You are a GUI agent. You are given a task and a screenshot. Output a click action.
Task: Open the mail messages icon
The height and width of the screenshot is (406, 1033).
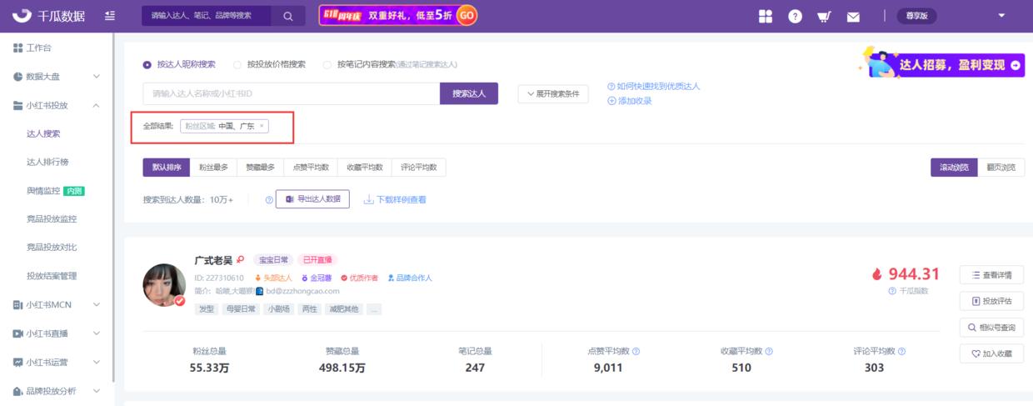853,16
